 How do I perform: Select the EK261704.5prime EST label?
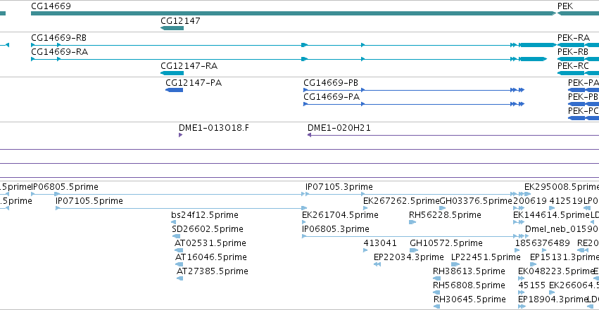(340, 215)
